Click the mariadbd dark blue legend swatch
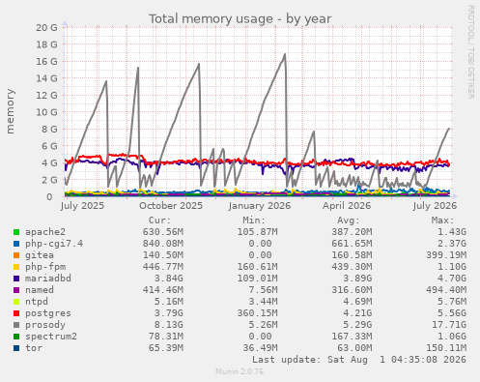 coord(16,279)
